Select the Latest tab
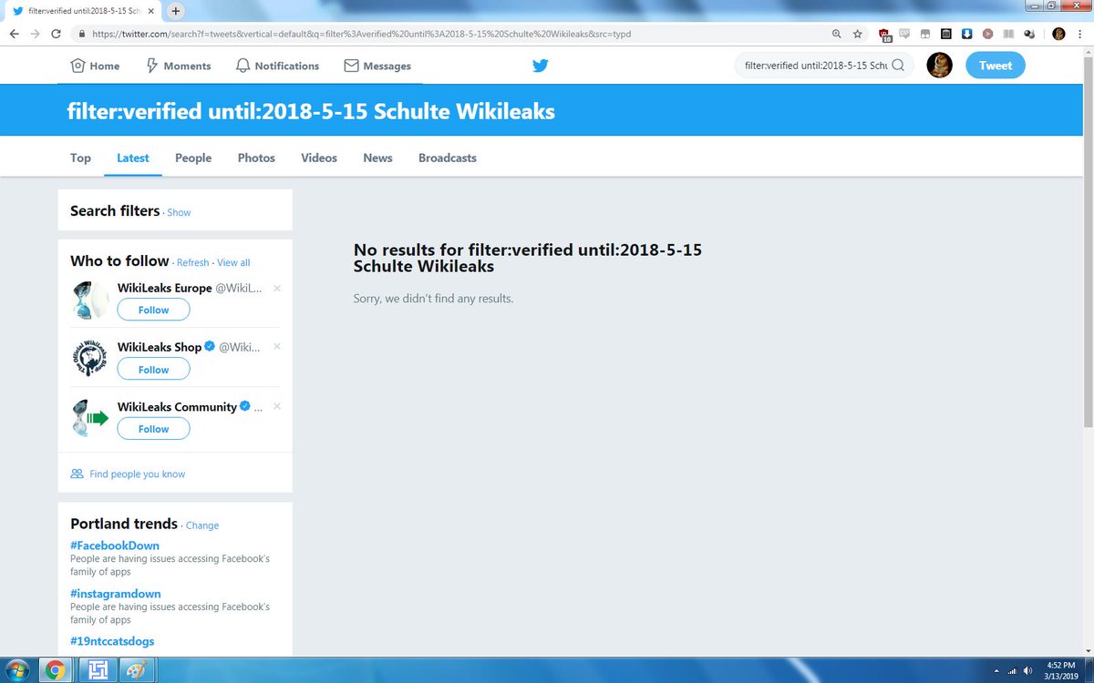This screenshot has height=683, width=1094. coord(133,158)
